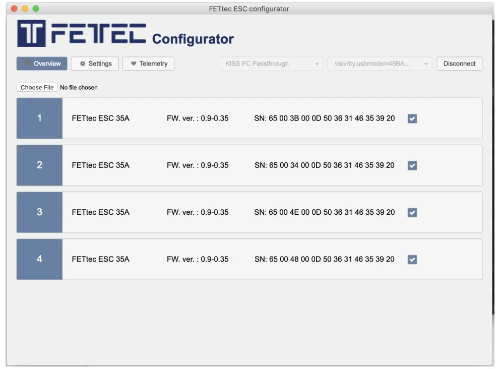Screen dimensions: 501x369
Task: Select the blue number 4 tile
Action: 39,259
